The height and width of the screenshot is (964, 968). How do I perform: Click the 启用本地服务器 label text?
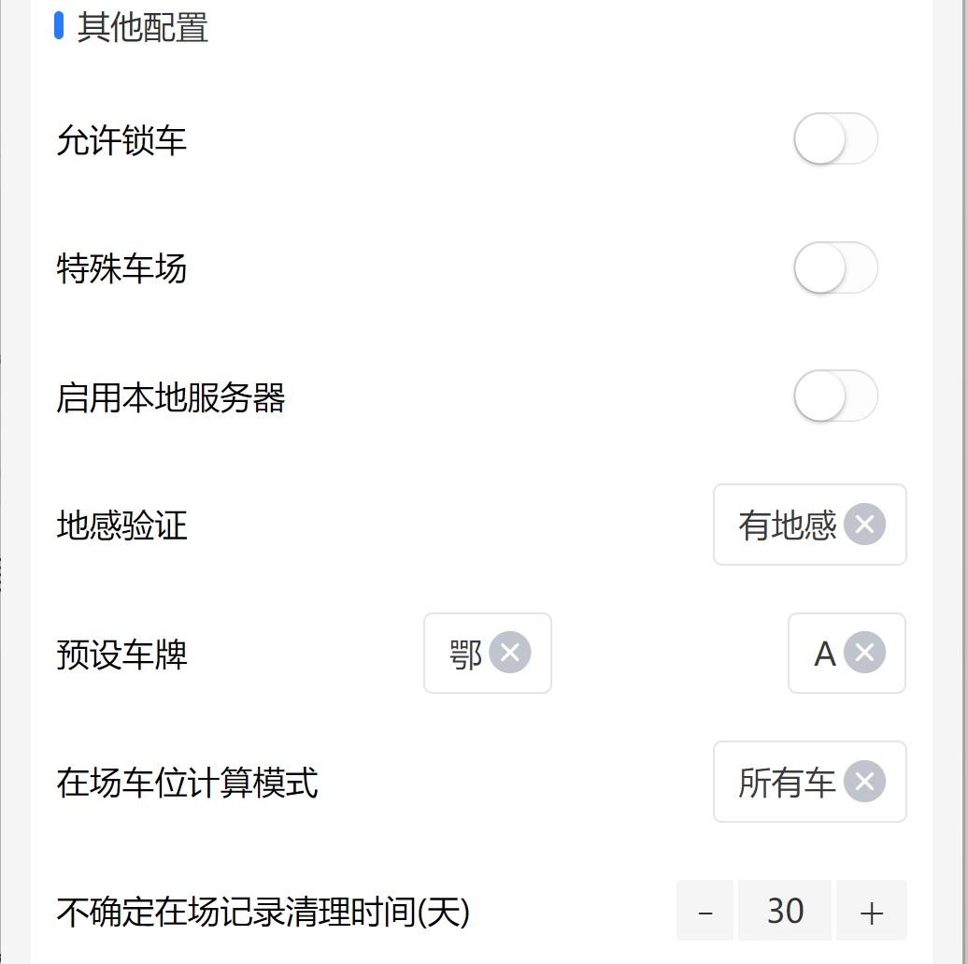(x=170, y=396)
